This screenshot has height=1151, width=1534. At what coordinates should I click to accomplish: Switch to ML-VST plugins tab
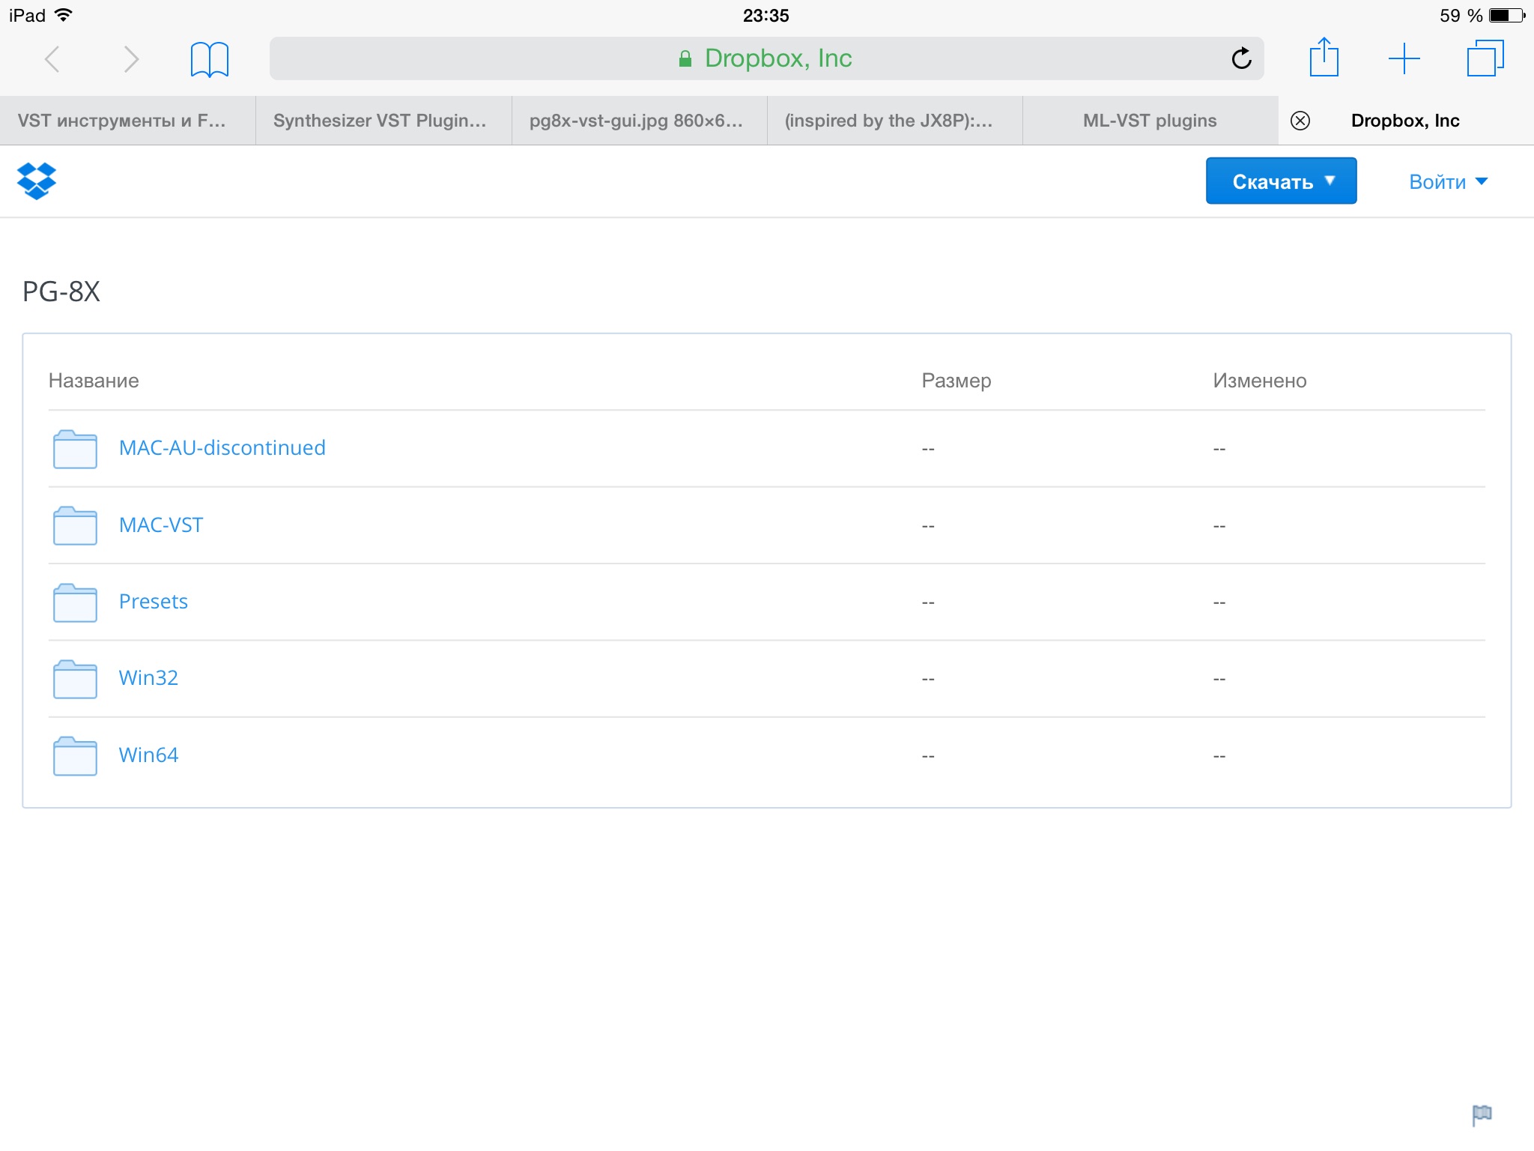click(1150, 121)
